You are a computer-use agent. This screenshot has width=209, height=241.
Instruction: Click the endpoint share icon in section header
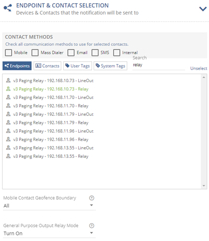[x=8, y=8]
